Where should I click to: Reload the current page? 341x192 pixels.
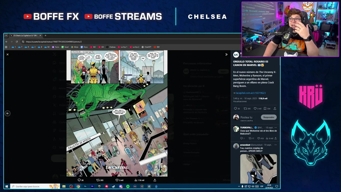(17, 42)
